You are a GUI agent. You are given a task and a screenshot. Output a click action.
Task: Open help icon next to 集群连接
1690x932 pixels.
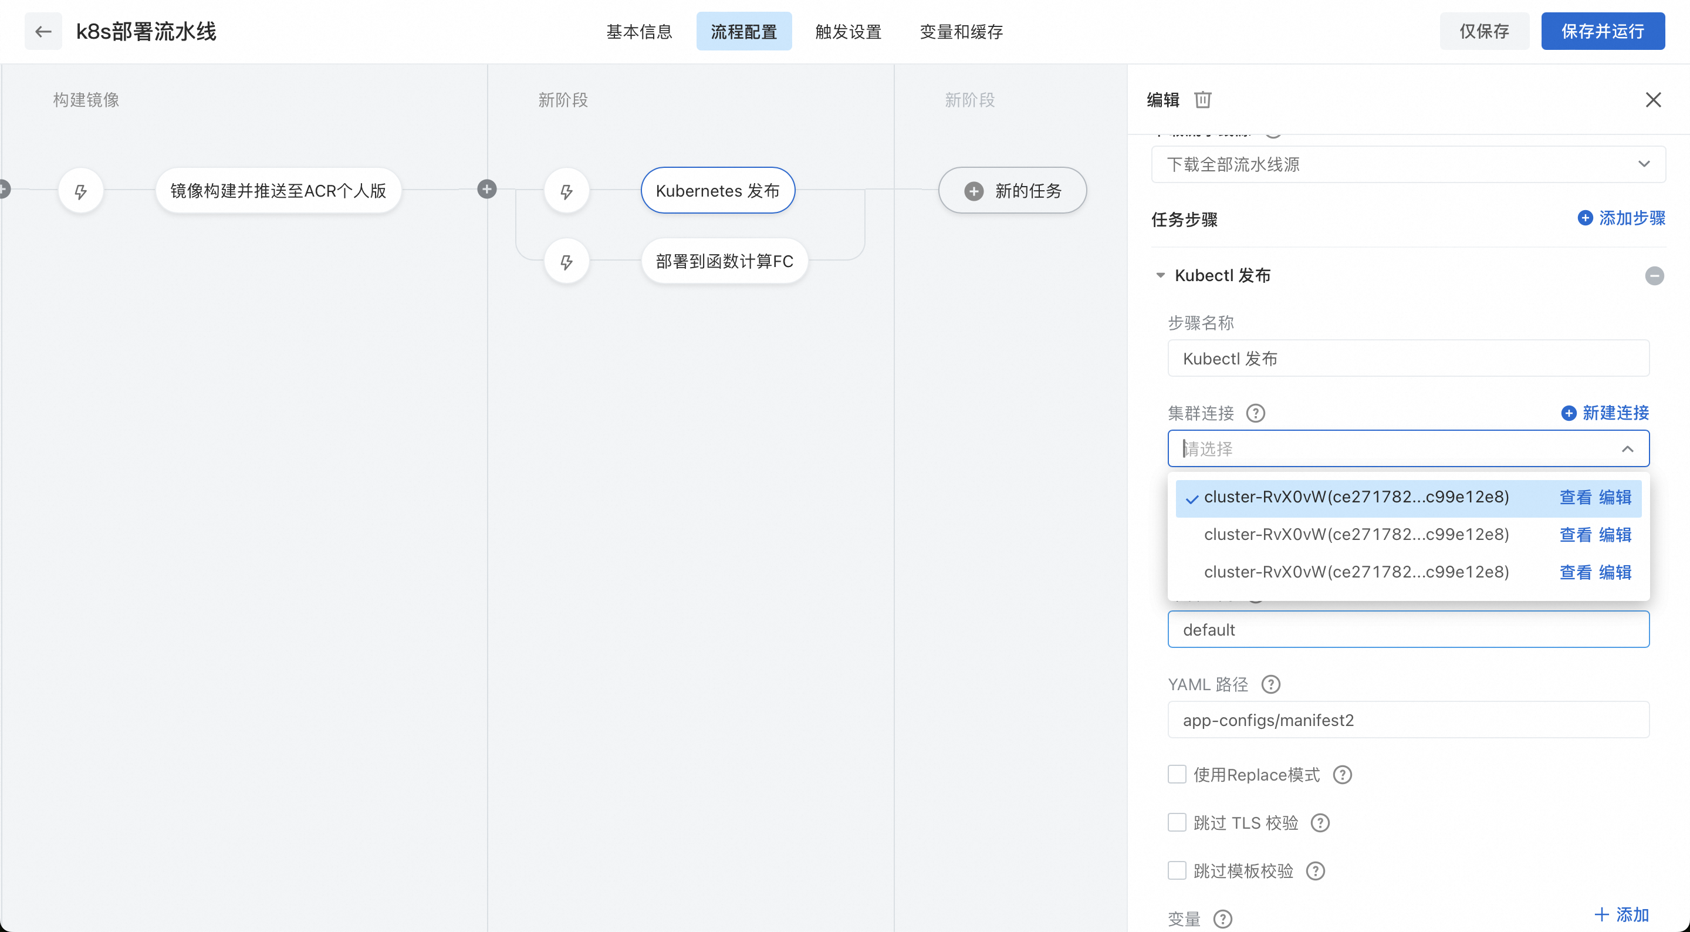pos(1255,414)
